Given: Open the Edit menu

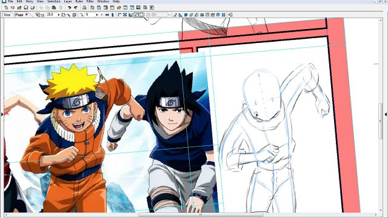Looking at the screenshot, I should click(x=19, y=1).
